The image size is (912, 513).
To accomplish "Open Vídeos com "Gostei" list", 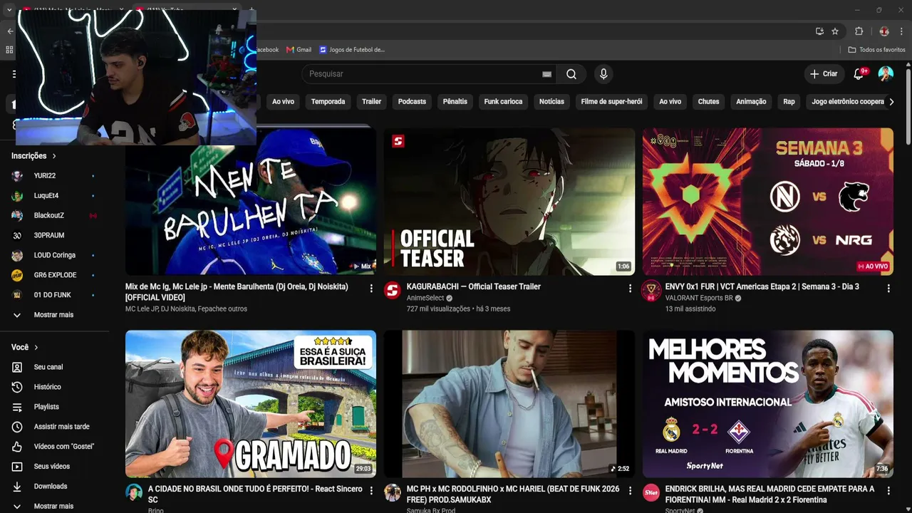I will click(x=55, y=447).
